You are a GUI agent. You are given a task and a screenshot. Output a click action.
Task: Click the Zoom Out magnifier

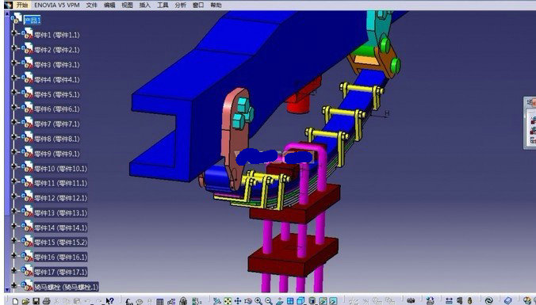pyautogui.click(x=269, y=301)
